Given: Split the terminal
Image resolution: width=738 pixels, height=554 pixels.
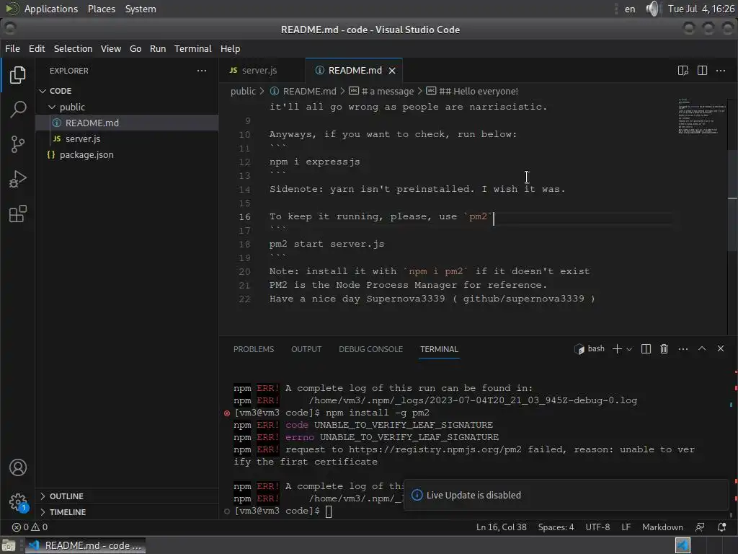Looking at the screenshot, I should coord(646,348).
